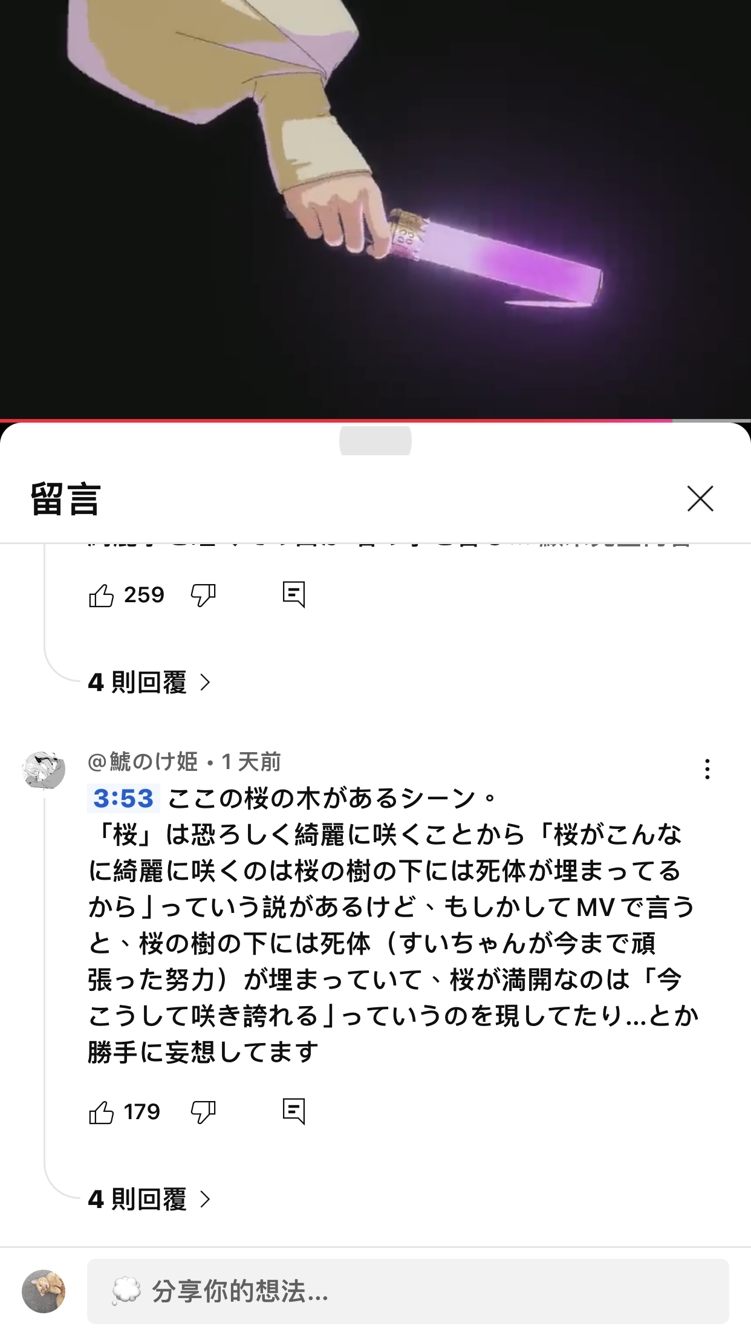The height and width of the screenshot is (1335, 751).
Task: Close the 留言 comments panel
Action: click(700, 499)
